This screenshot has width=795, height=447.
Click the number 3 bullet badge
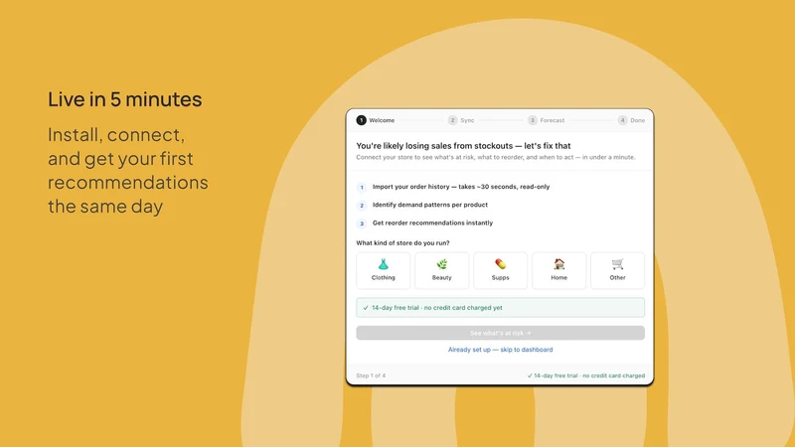click(x=362, y=223)
